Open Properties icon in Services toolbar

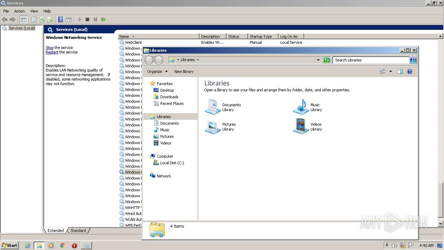coord(34,20)
